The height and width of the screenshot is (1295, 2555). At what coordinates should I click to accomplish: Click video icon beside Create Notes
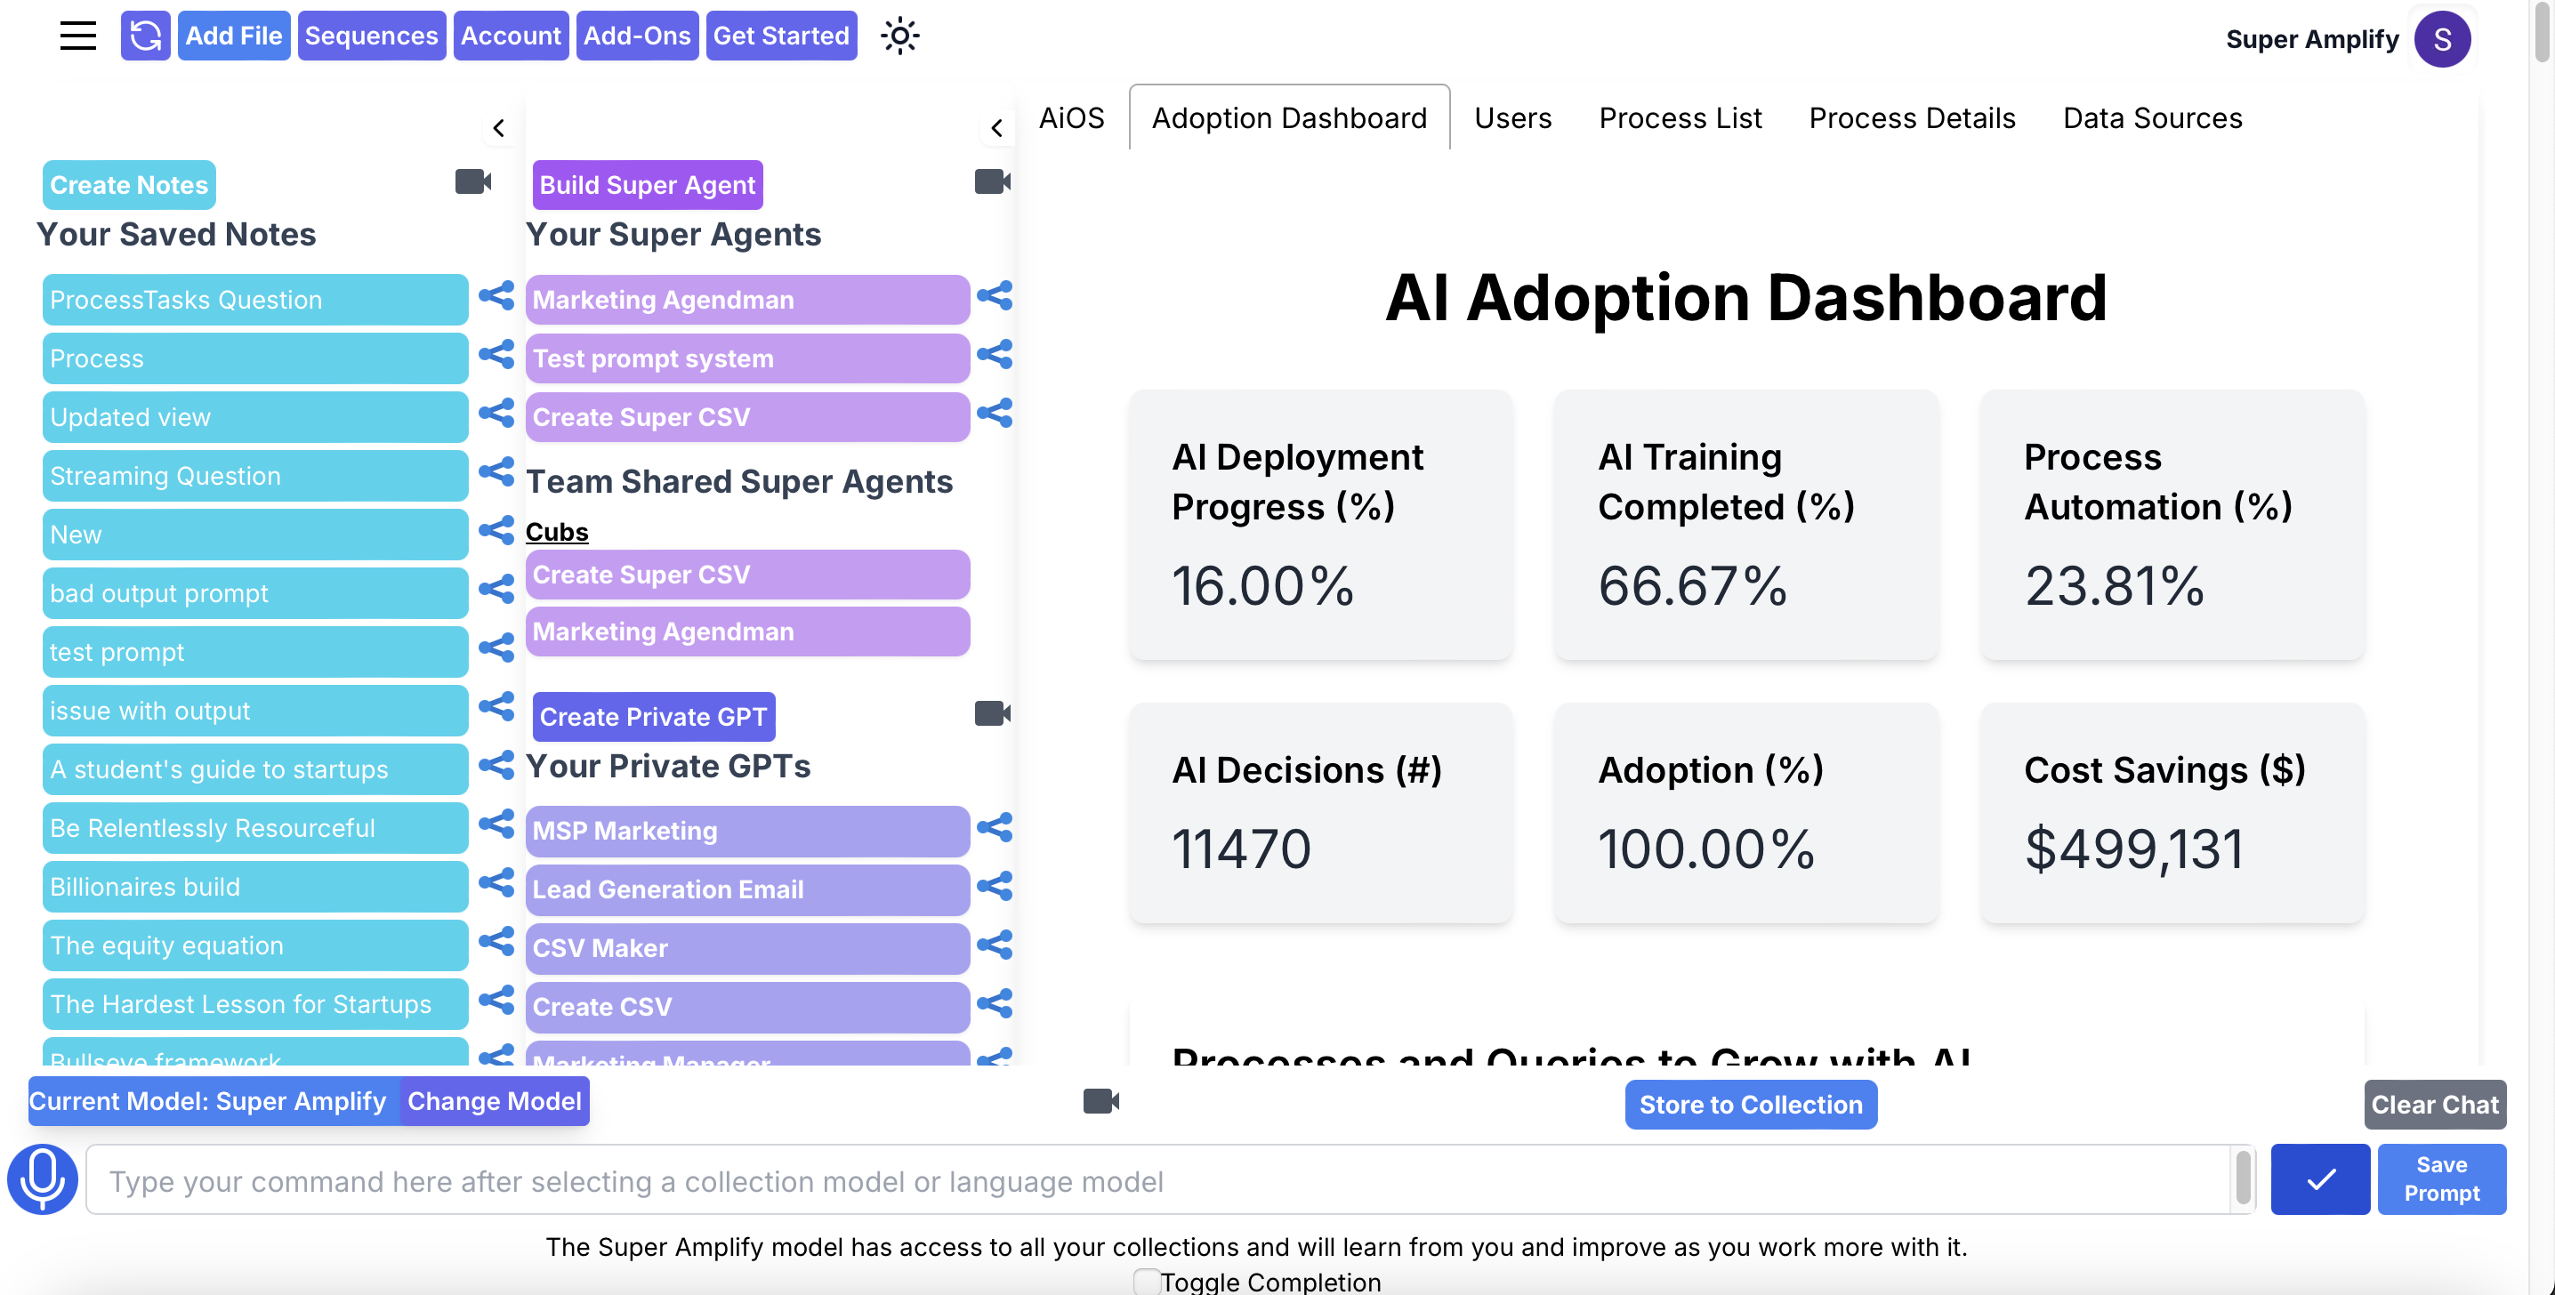point(473,182)
